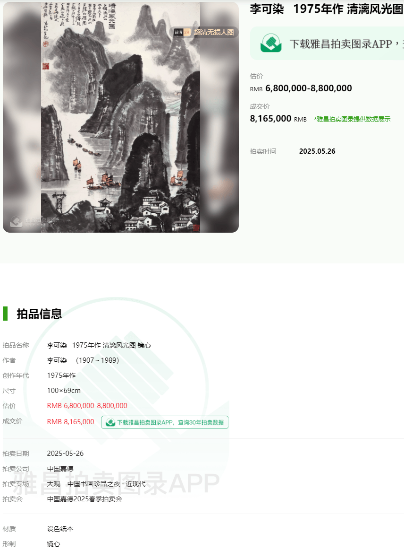Click the 超清 2K badge icon
Screen dimensions: 404x550
(182, 32)
